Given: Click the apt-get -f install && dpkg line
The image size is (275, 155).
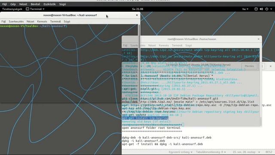Looking at the screenshot, I should [162, 144].
